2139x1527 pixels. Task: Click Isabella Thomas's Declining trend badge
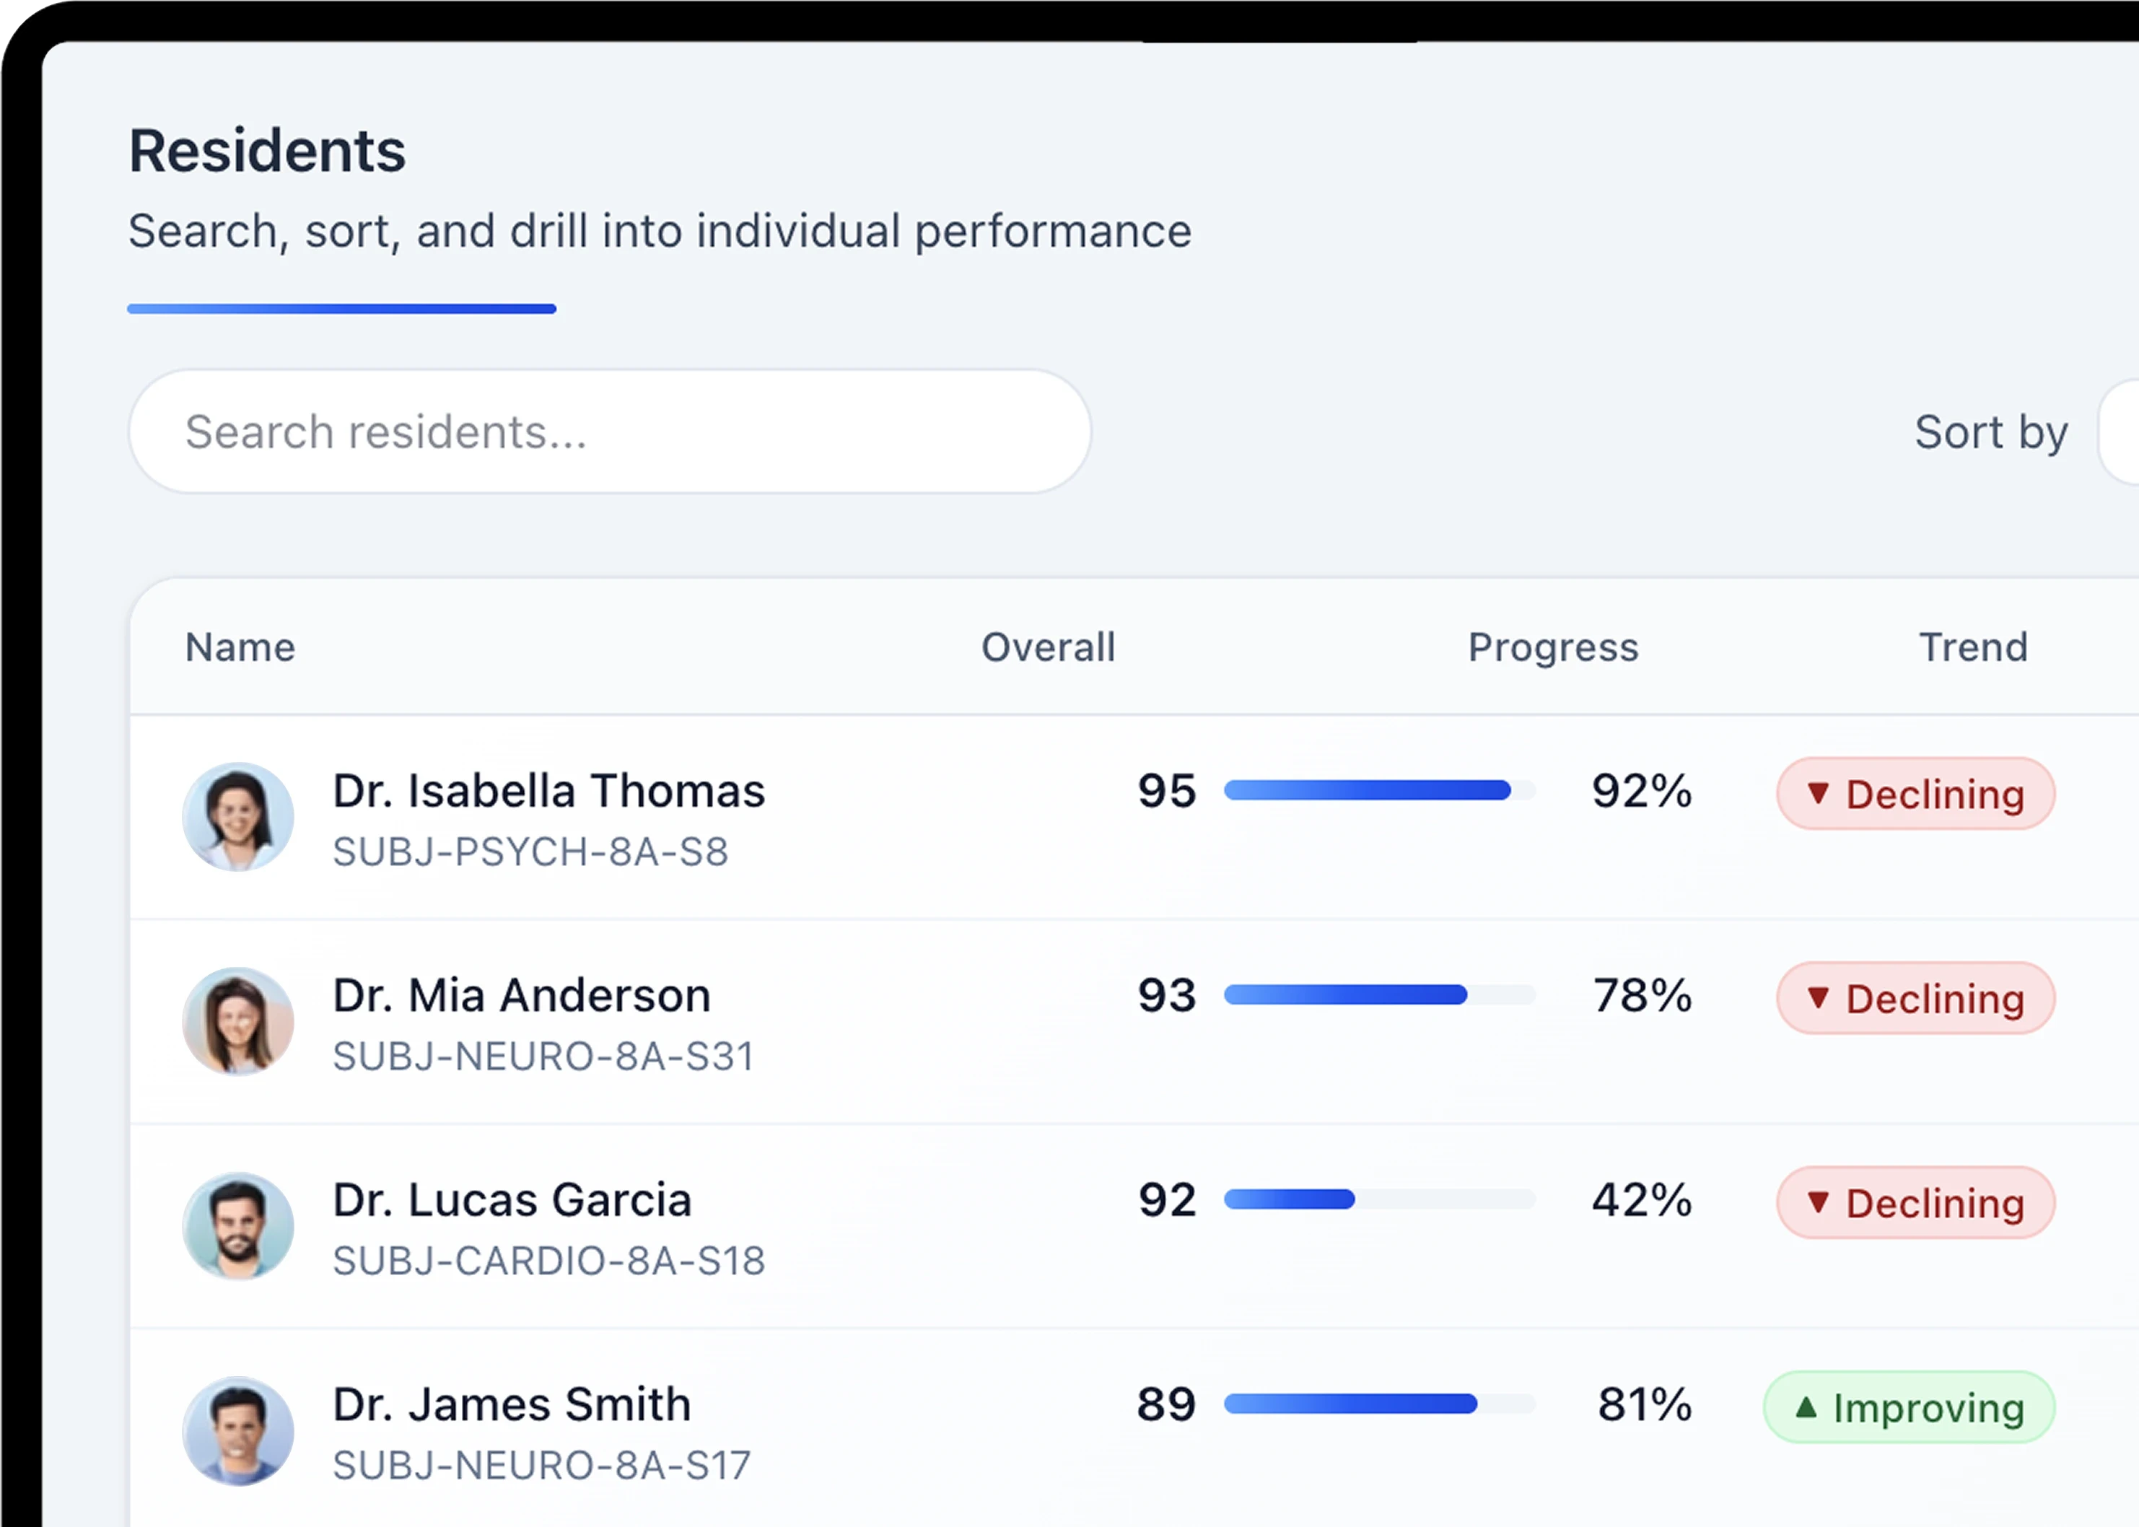[x=1915, y=794]
